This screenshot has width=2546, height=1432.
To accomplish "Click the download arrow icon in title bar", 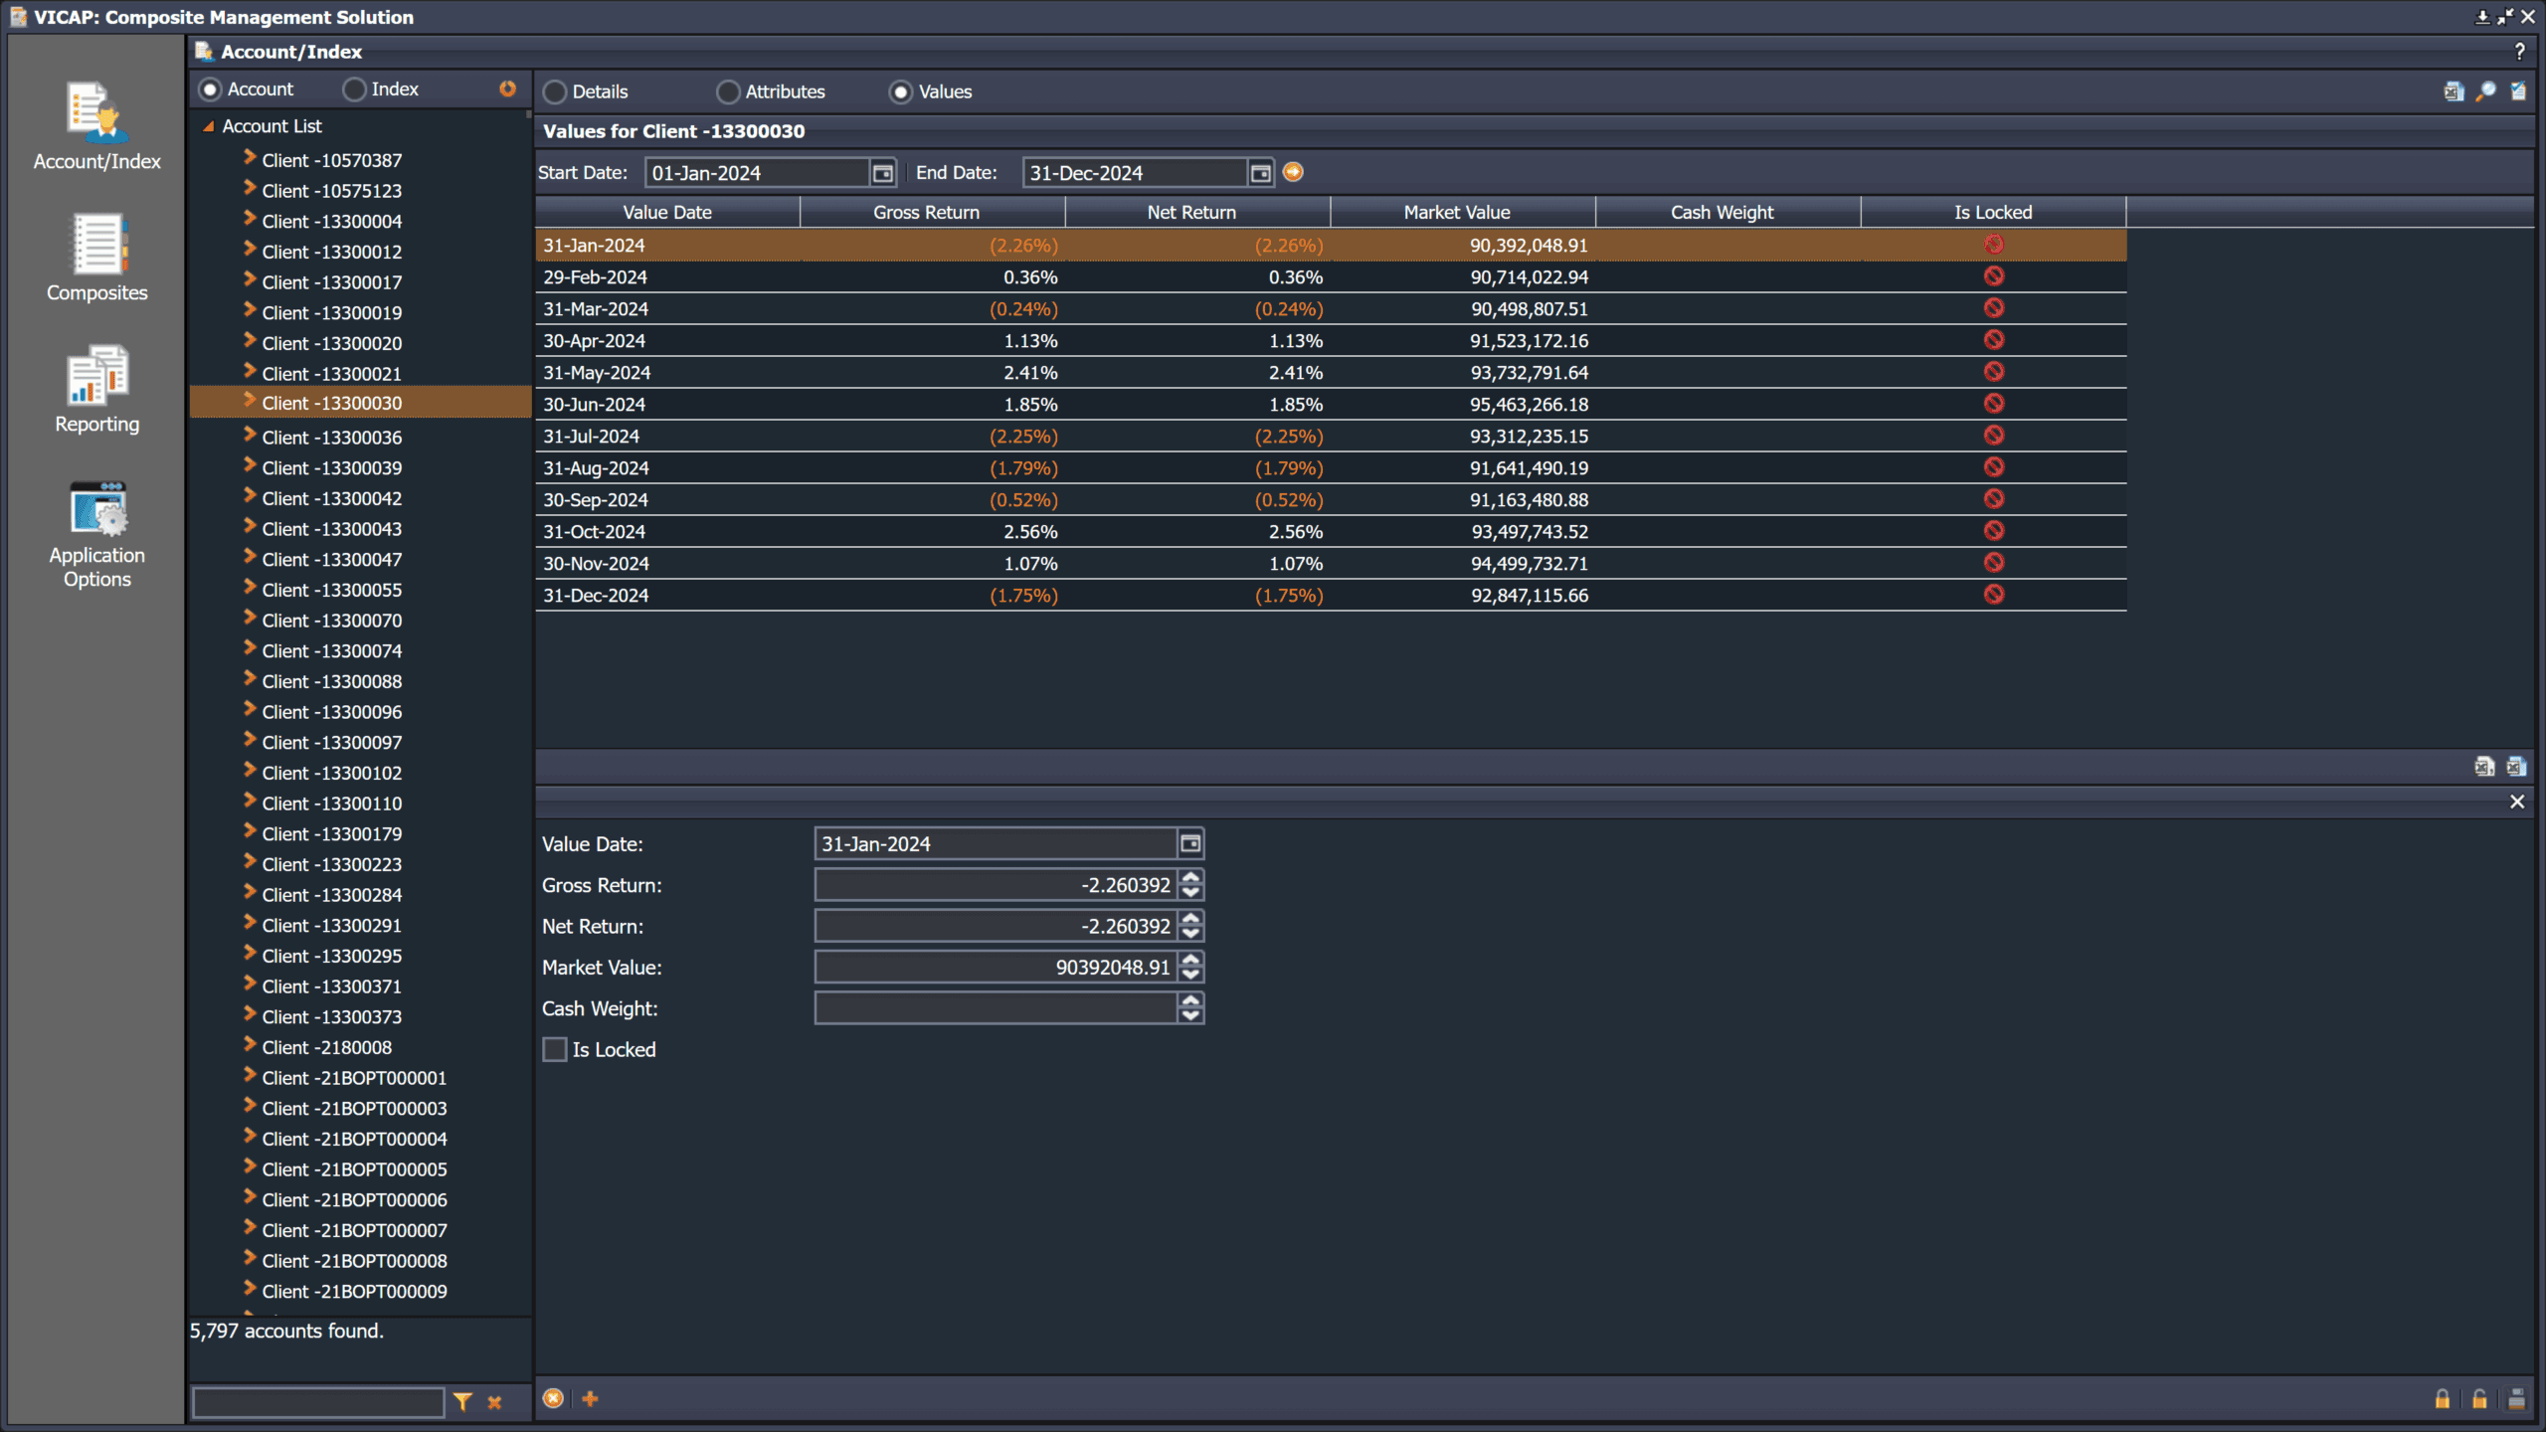I will tap(2482, 17).
